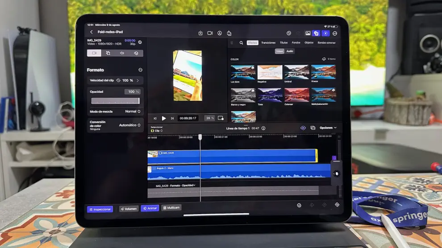Open the share/export icon in top toolbar
The width and height of the screenshot is (442, 248).
pos(229,33)
